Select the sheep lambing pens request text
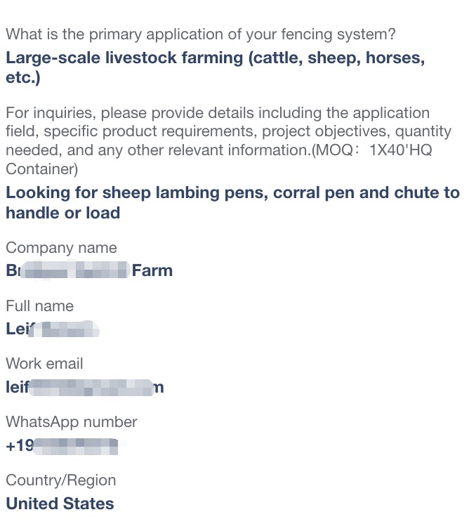 [x=232, y=203]
